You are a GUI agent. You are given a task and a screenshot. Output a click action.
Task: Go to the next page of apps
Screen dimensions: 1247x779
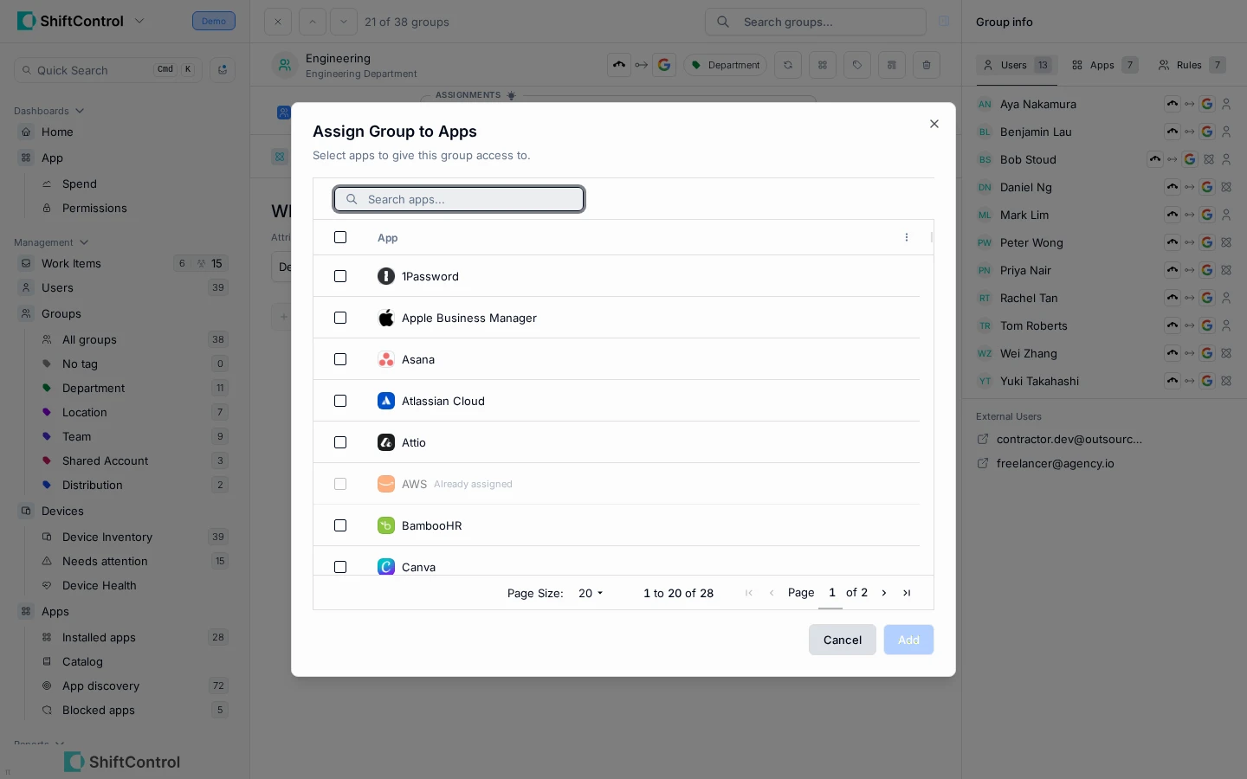click(884, 593)
